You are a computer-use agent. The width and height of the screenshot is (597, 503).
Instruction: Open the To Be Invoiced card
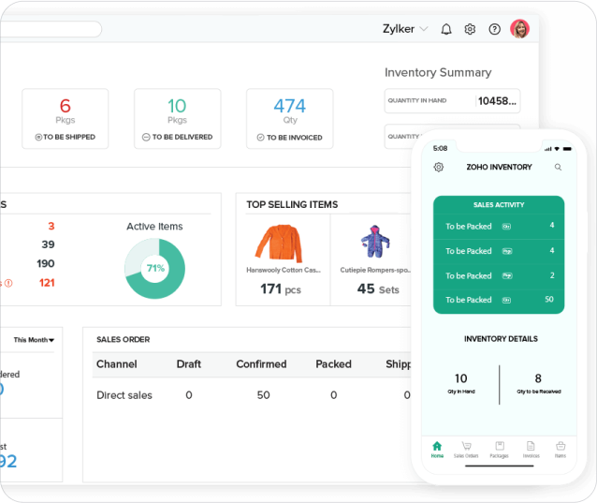290,119
